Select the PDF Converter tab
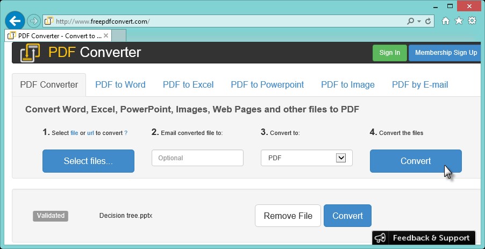 pos(49,85)
